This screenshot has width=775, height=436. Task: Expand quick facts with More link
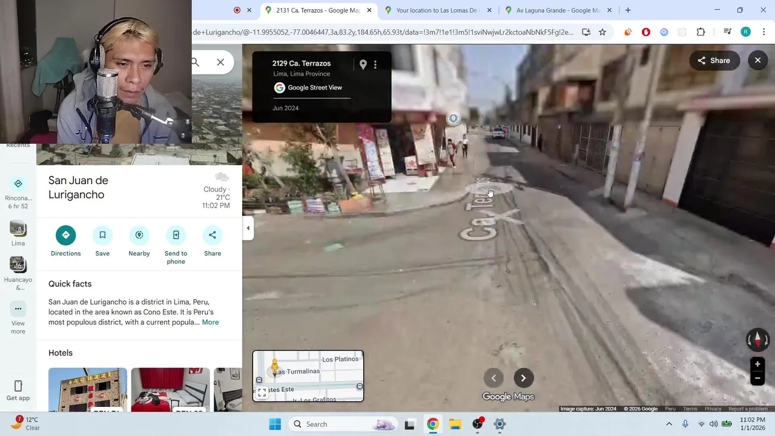coord(210,322)
